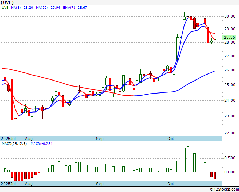The height and width of the screenshot is (192, 239).
Task: Click Oct on the price chart date axis
Action: pyautogui.click(x=171, y=139)
